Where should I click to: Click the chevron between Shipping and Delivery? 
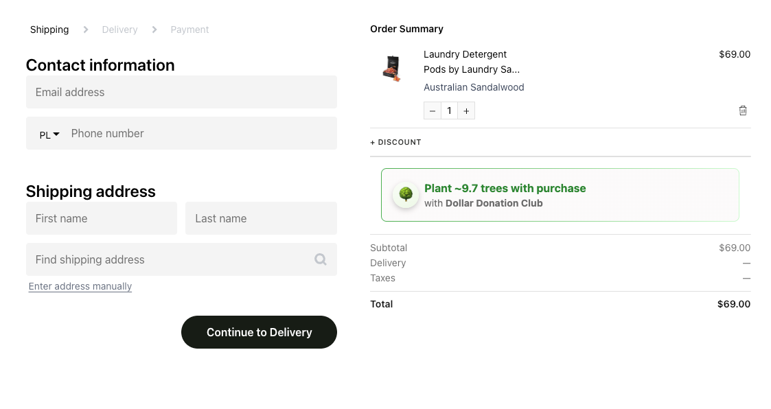coord(85,30)
